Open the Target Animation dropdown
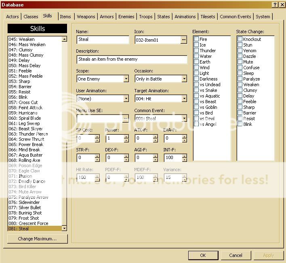The image size is (286, 263). [x=184, y=99]
